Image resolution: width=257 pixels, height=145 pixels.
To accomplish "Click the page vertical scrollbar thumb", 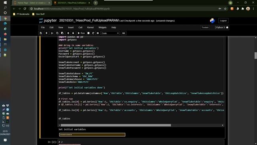I will 255,56.
